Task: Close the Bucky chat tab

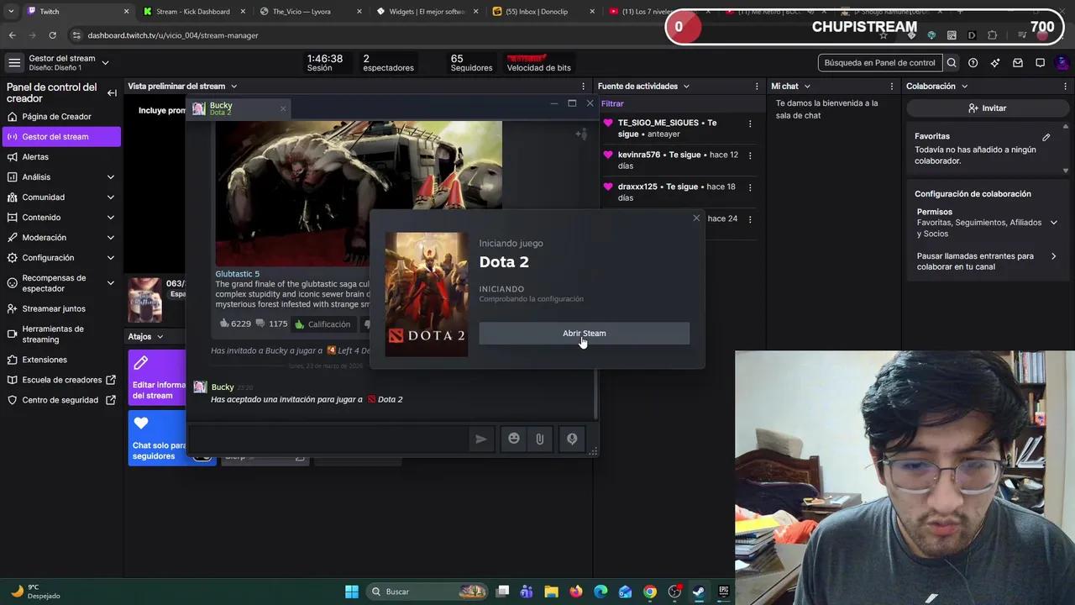Action: point(283,108)
